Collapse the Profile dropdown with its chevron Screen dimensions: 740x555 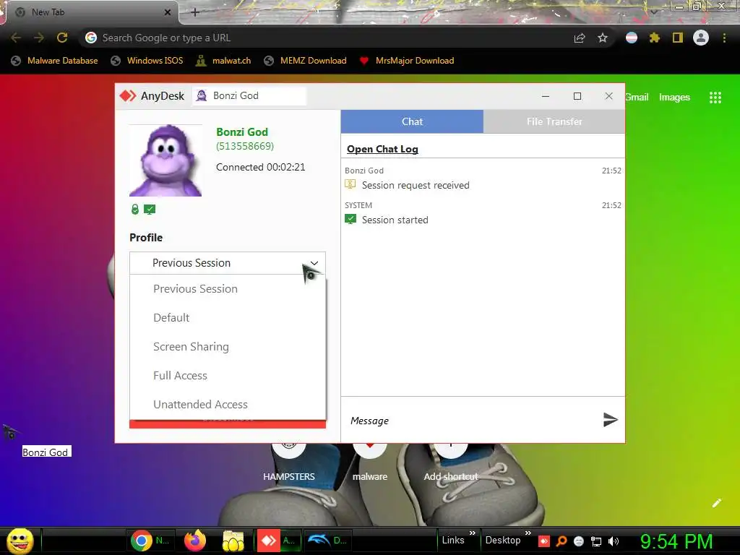point(314,263)
